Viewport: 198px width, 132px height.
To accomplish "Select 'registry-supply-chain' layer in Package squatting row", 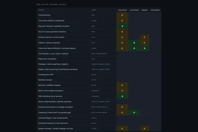I will point(100,64).
